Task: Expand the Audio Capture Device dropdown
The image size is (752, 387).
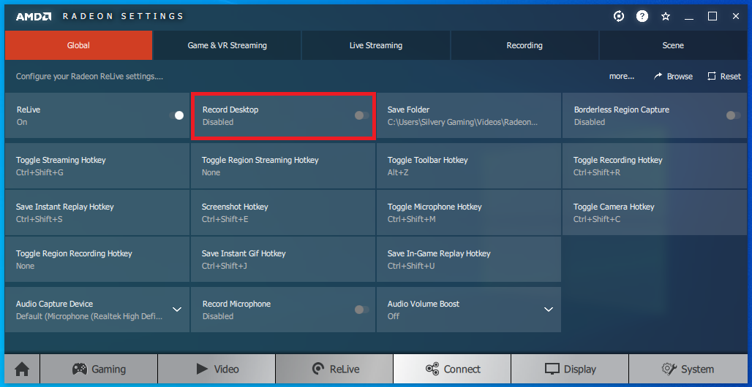Action: pyautogui.click(x=177, y=310)
